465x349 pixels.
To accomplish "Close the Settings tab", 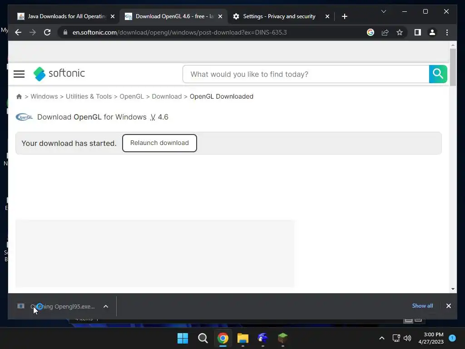I will 327,17.
